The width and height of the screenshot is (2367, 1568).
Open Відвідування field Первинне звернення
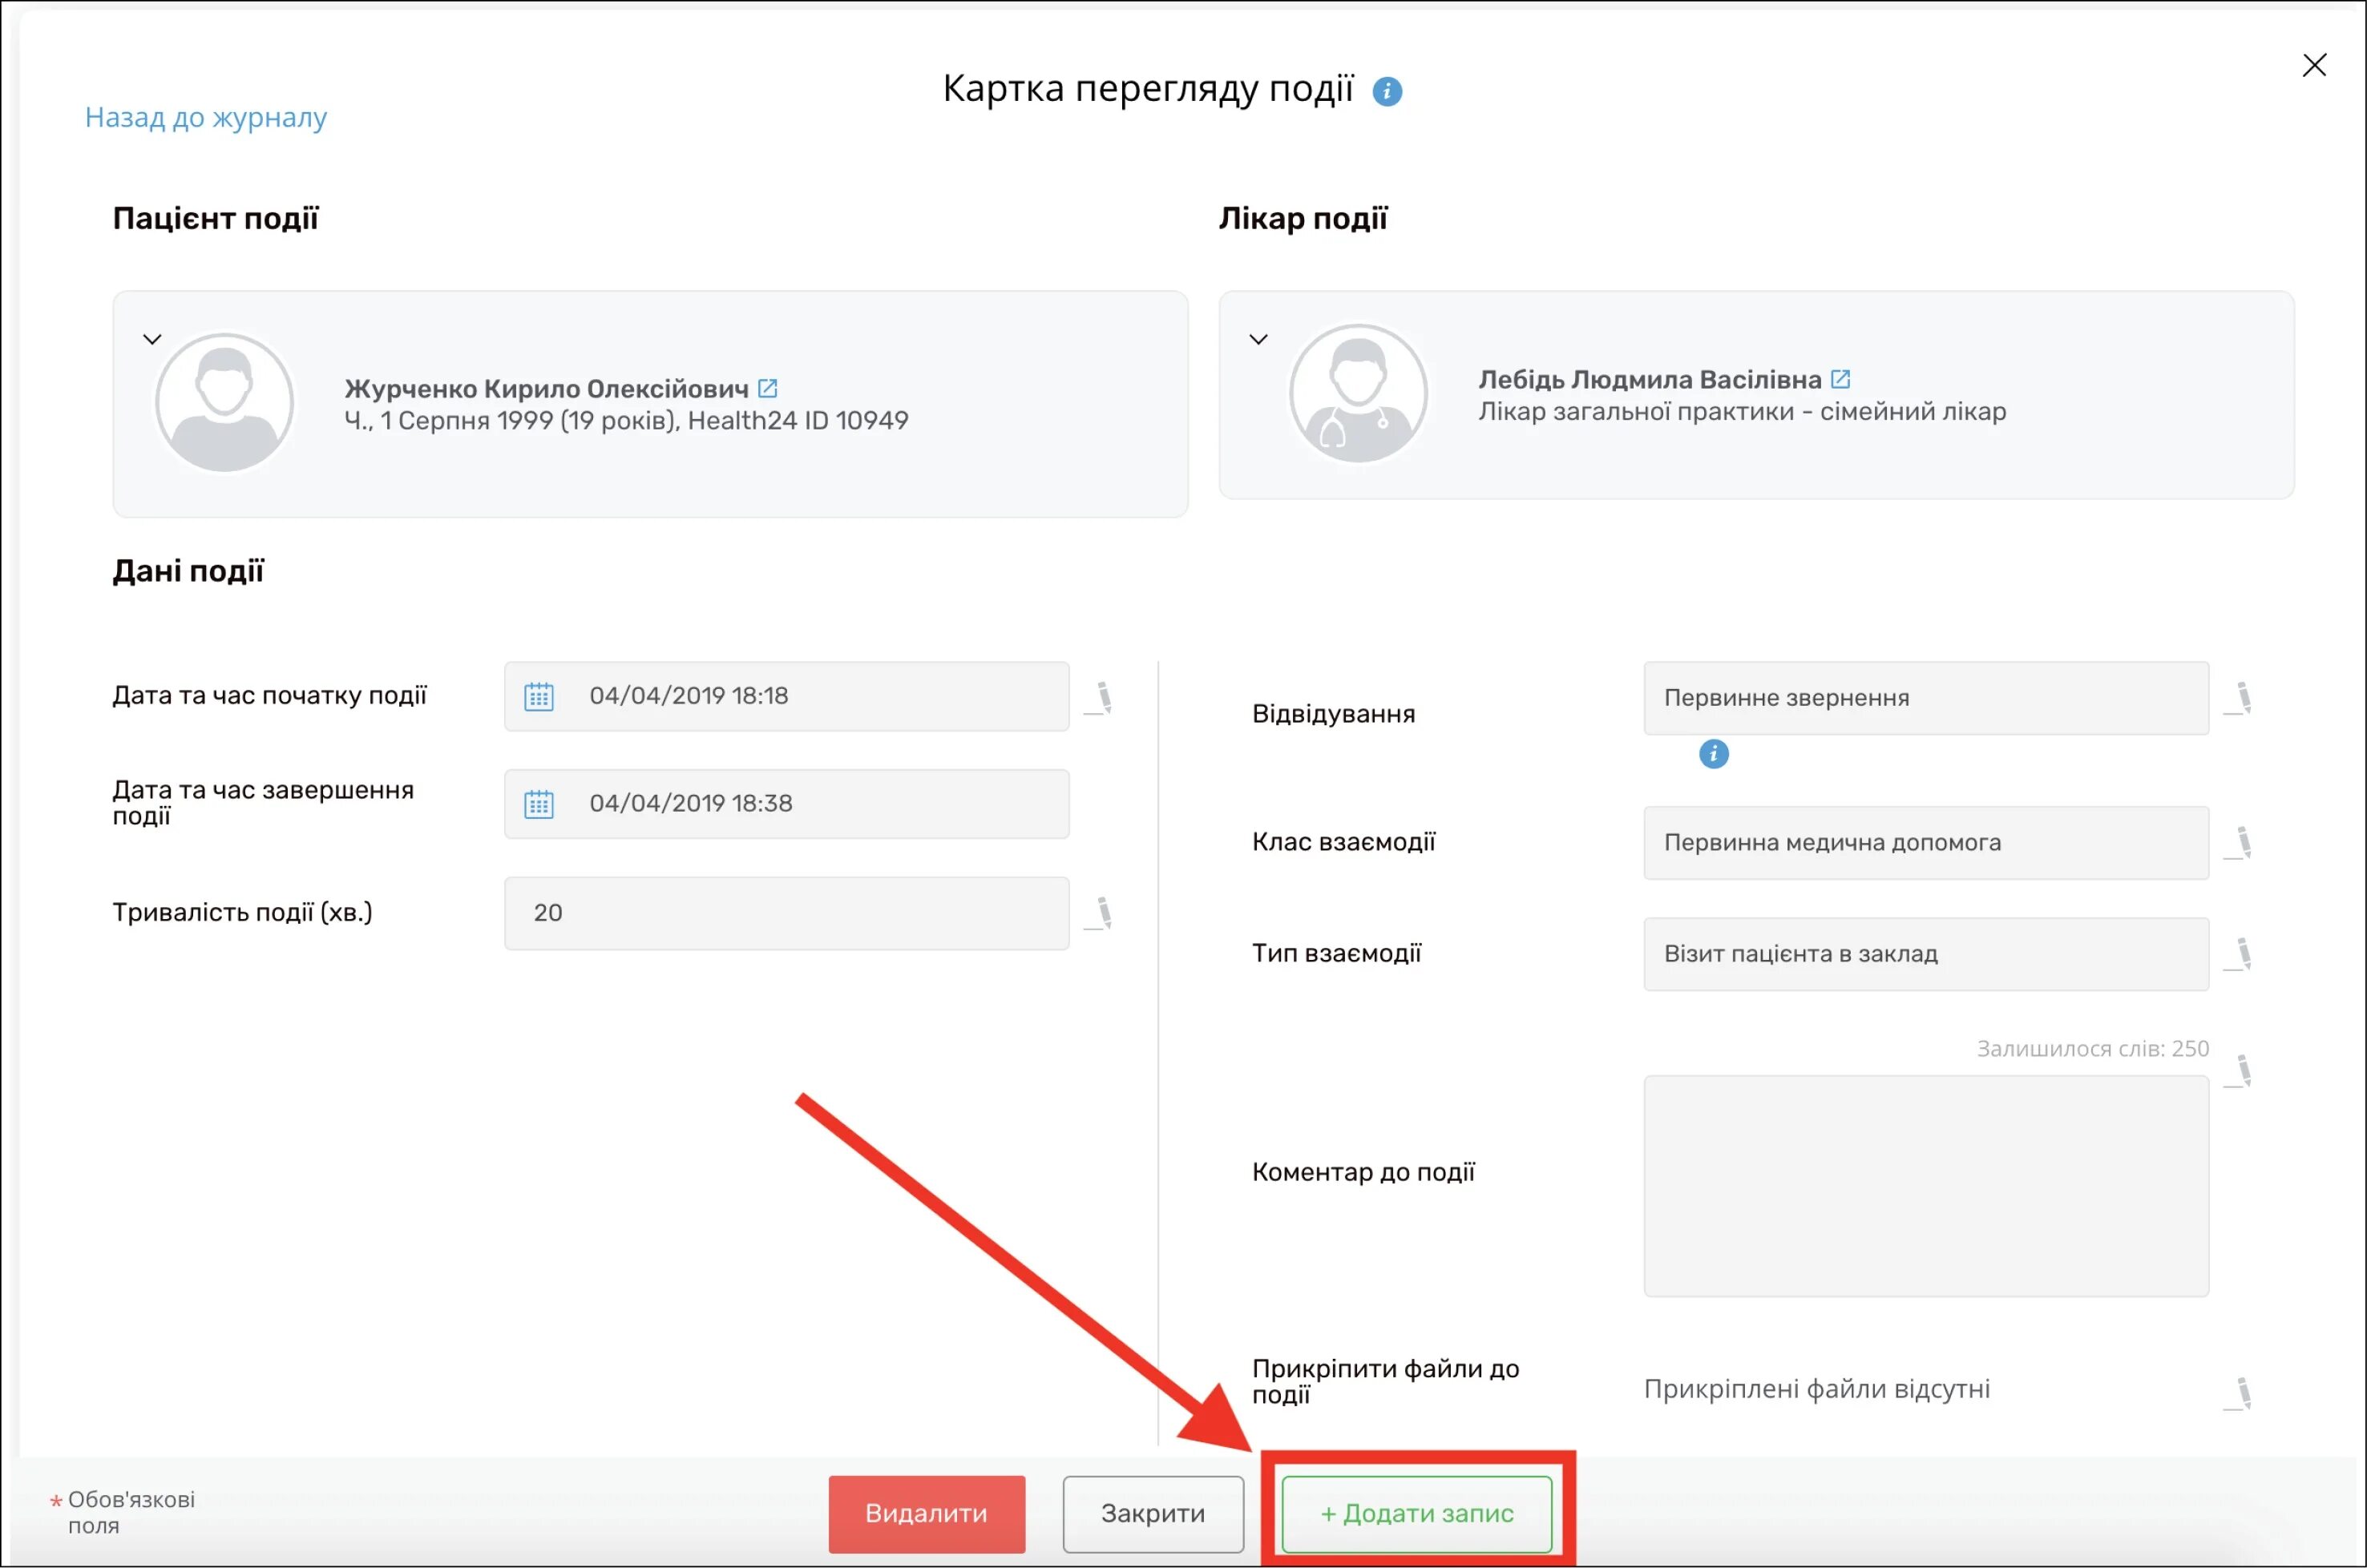(x=1926, y=698)
